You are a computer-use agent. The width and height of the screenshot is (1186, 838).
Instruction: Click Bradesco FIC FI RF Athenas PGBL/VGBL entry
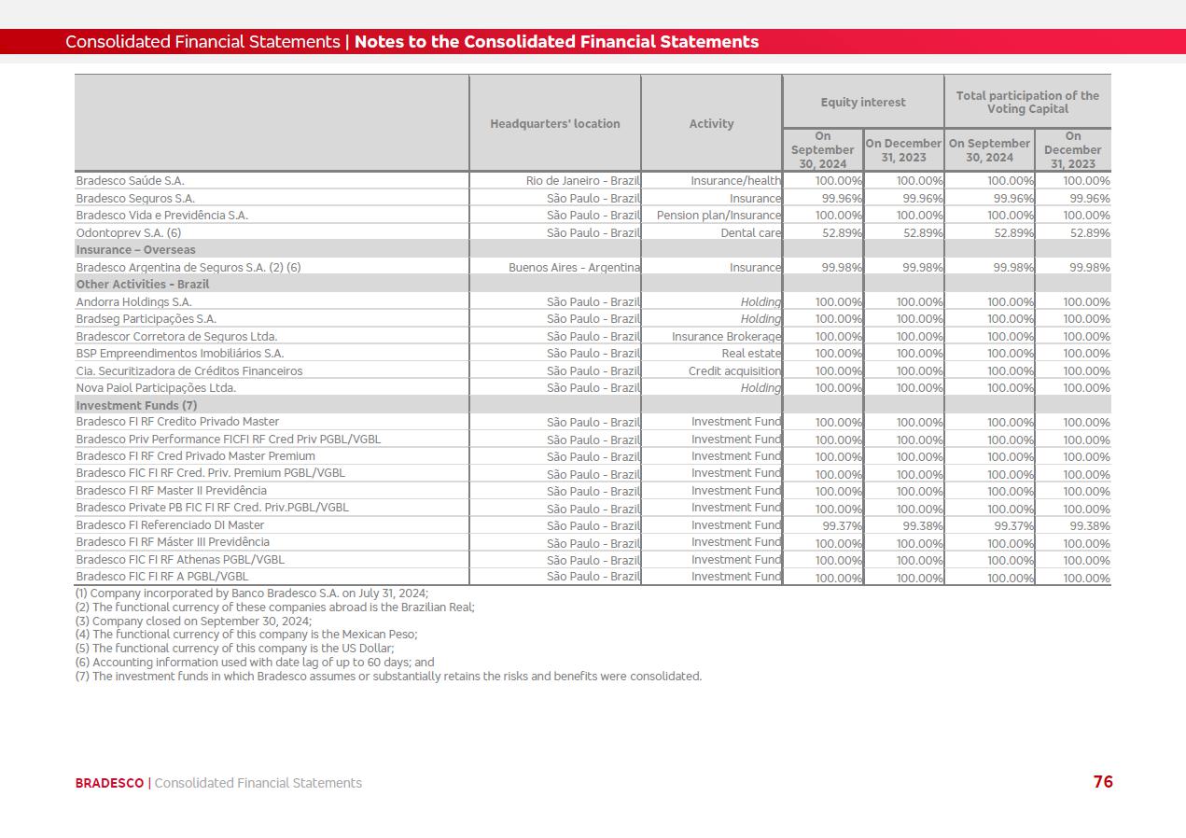pos(180,560)
